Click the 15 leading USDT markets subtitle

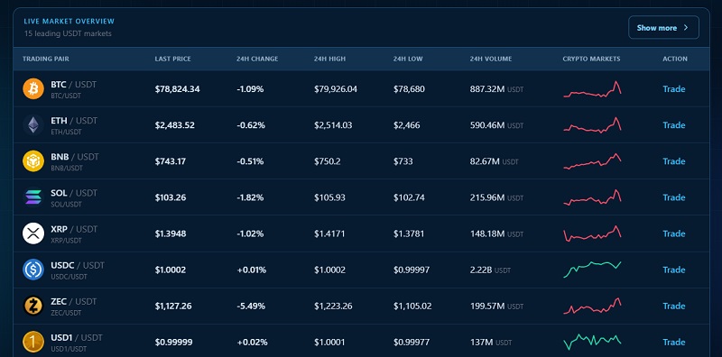pos(68,33)
